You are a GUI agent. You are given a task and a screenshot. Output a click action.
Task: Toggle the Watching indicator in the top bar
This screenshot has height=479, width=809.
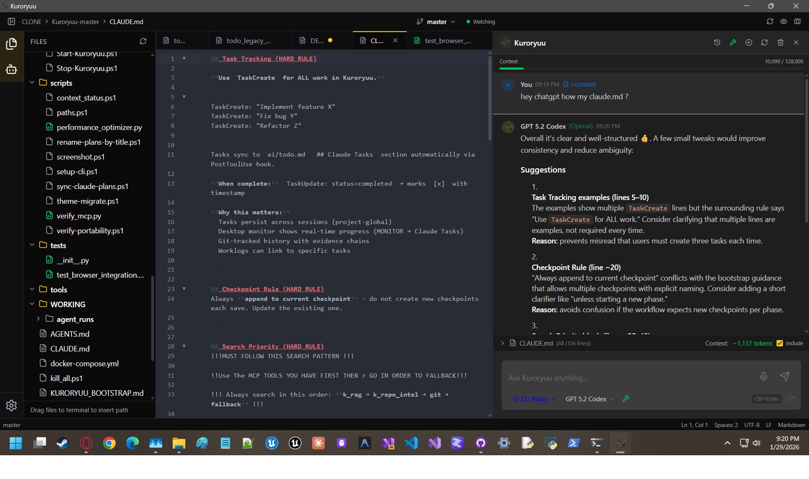[481, 22]
